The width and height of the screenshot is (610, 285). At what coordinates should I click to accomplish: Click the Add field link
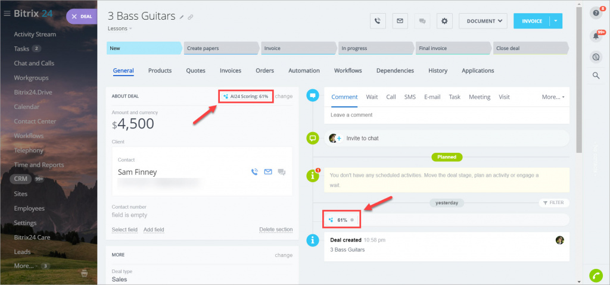[154, 230]
